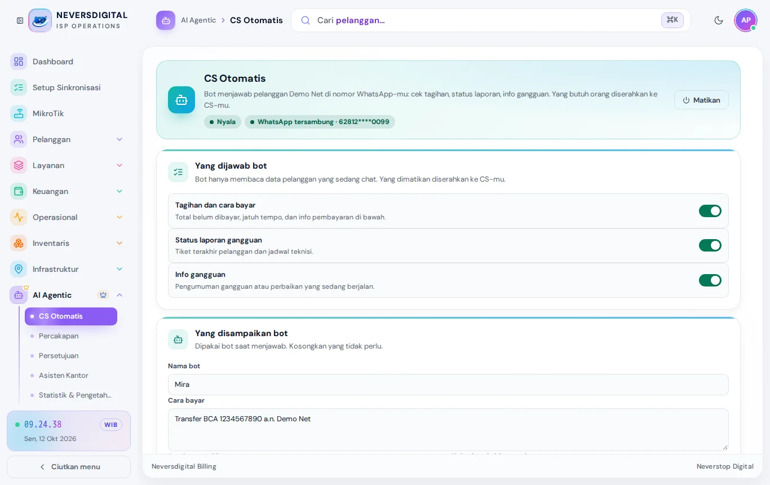Disable the Tagihan dan cara bayar toggle
770x485 pixels.
(x=710, y=211)
